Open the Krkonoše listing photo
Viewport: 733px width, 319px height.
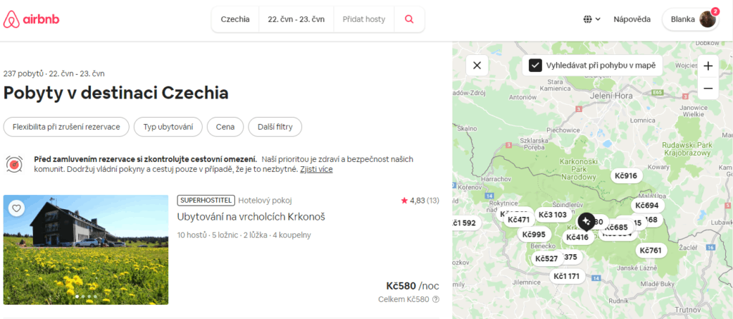pyautogui.click(x=86, y=250)
